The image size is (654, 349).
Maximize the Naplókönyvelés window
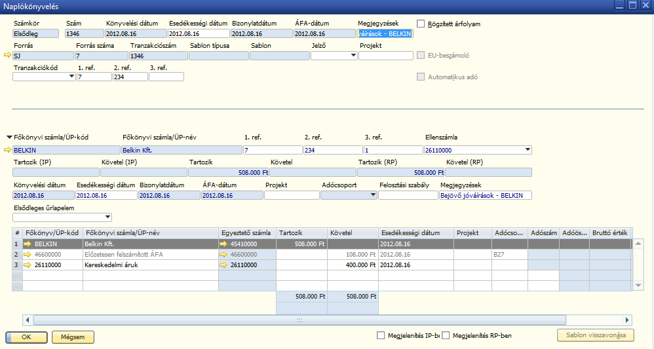pos(633,5)
